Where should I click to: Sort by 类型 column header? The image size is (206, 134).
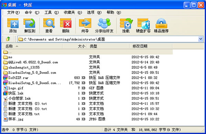click(x=108, y=46)
